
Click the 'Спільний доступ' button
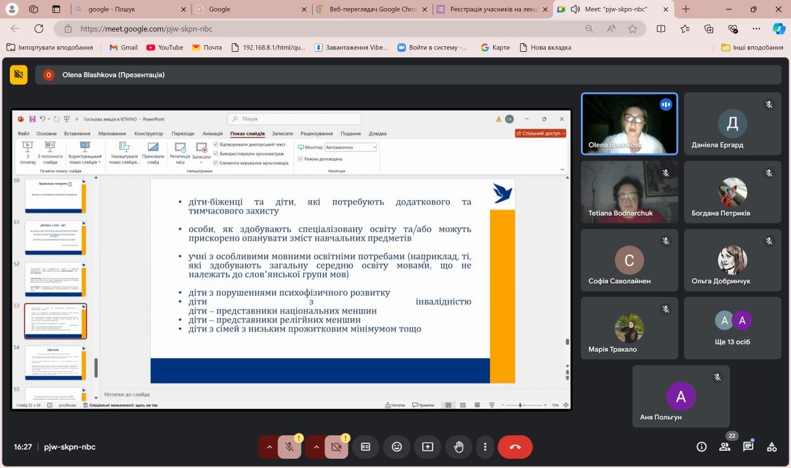click(x=540, y=133)
